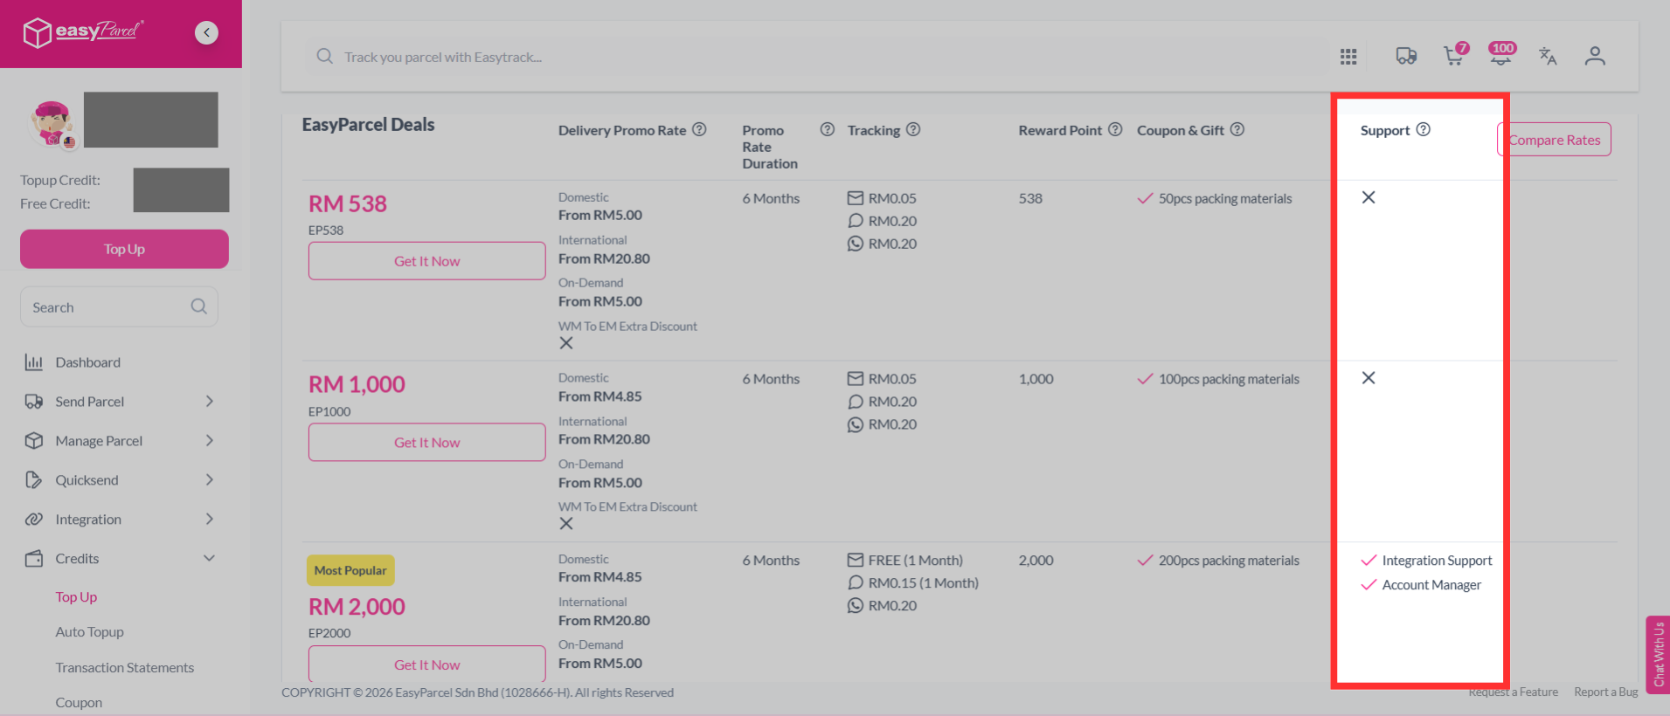Screen dimensions: 1670x716
Task: Click 100pcs packing materials text
Action: (1229, 380)
